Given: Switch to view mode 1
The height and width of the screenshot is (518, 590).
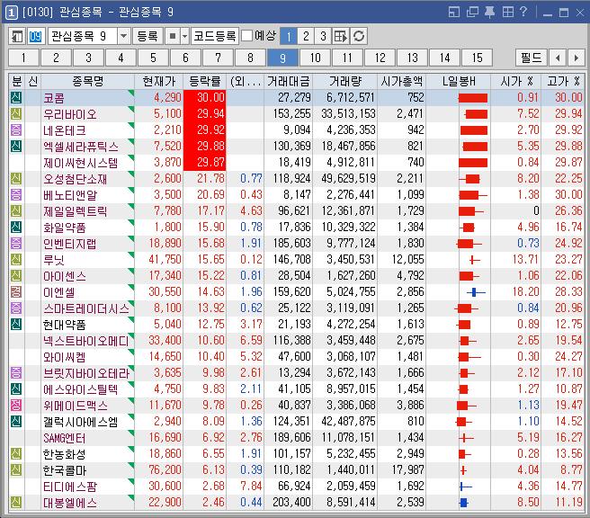Looking at the screenshot, I should [289, 37].
